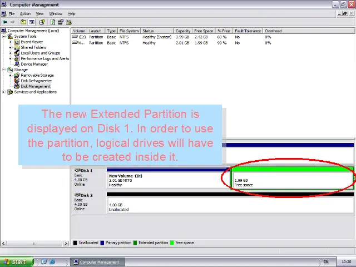Collapse the System Tools tree node
The height and width of the screenshot is (267, 356).
point(4,37)
